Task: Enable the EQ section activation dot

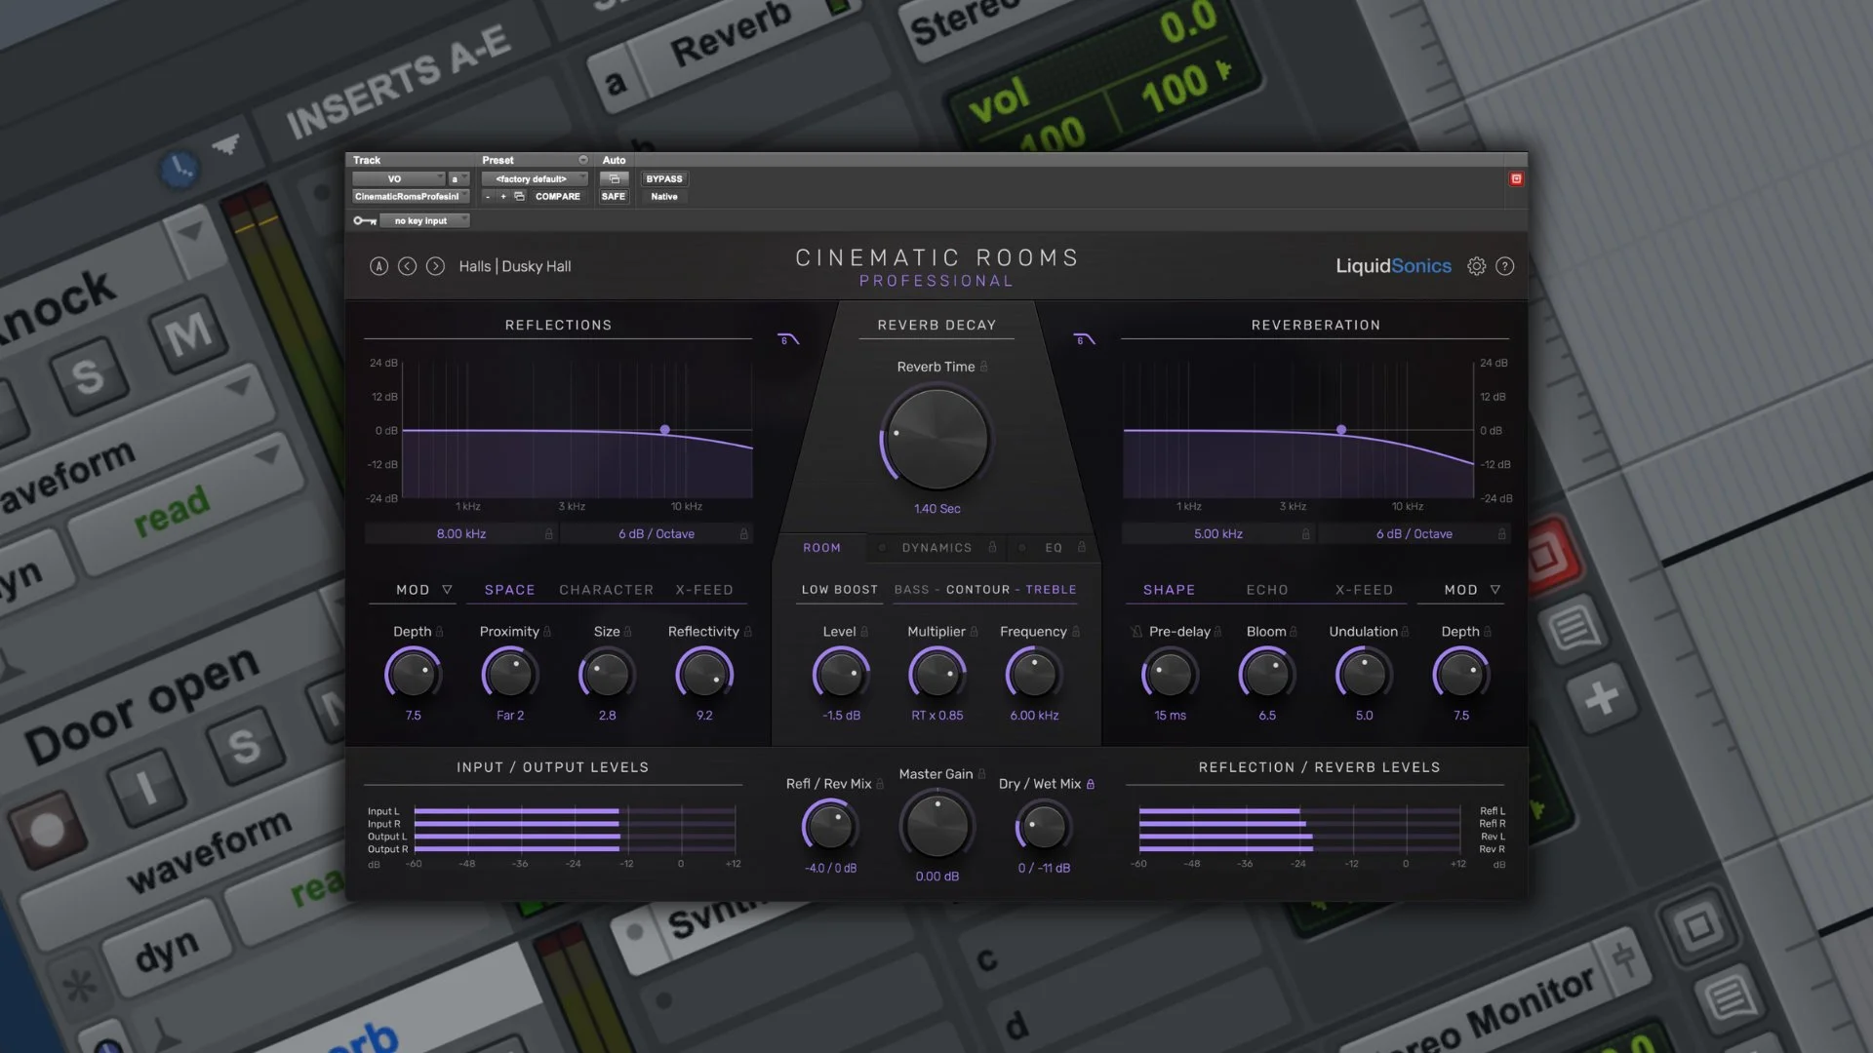Action: 1021,547
